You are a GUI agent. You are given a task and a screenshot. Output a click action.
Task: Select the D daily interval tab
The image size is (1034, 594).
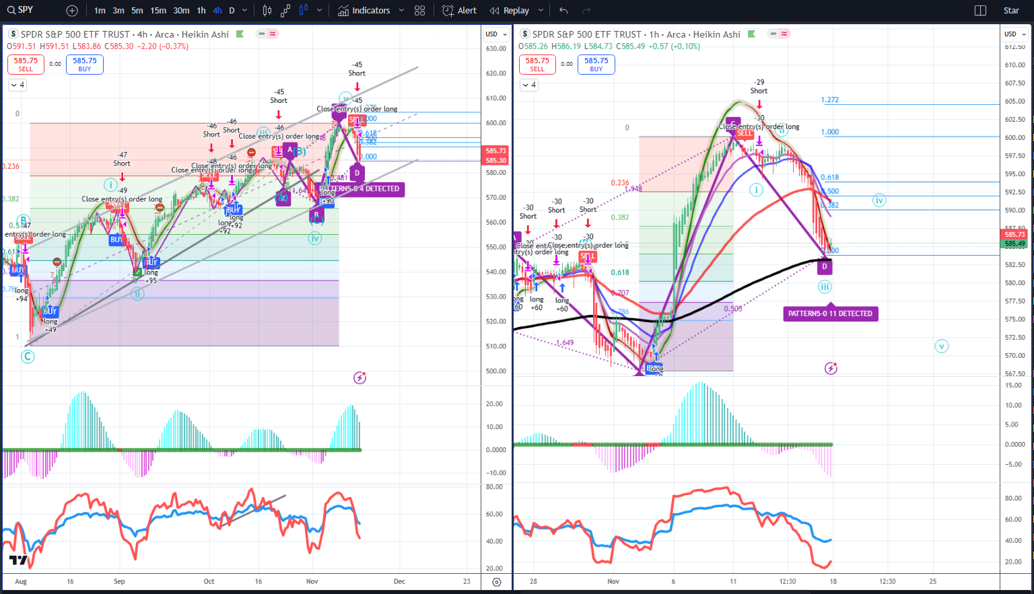(232, 11)
